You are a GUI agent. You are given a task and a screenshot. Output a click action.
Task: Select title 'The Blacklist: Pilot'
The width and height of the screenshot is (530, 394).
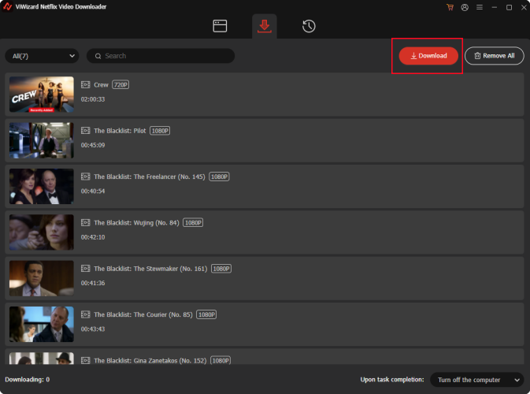[120, 131]
